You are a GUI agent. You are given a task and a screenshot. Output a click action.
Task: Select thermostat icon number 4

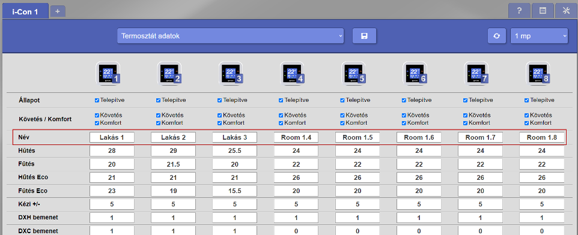coord(293,74)
